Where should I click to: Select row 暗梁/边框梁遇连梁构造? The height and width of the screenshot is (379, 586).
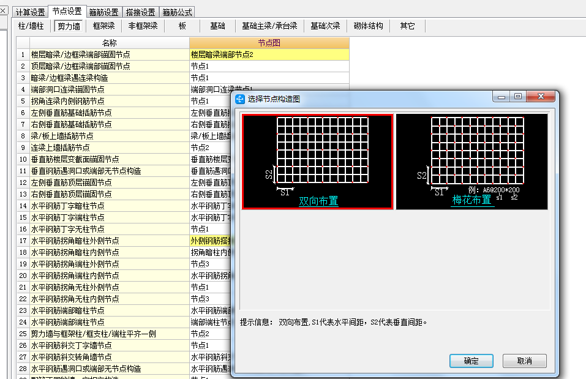[x=109, y=78]
